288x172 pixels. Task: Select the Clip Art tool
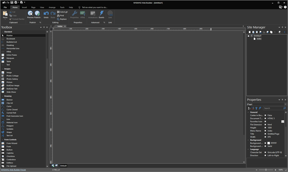pyautogui.click(x=23, y=103)
